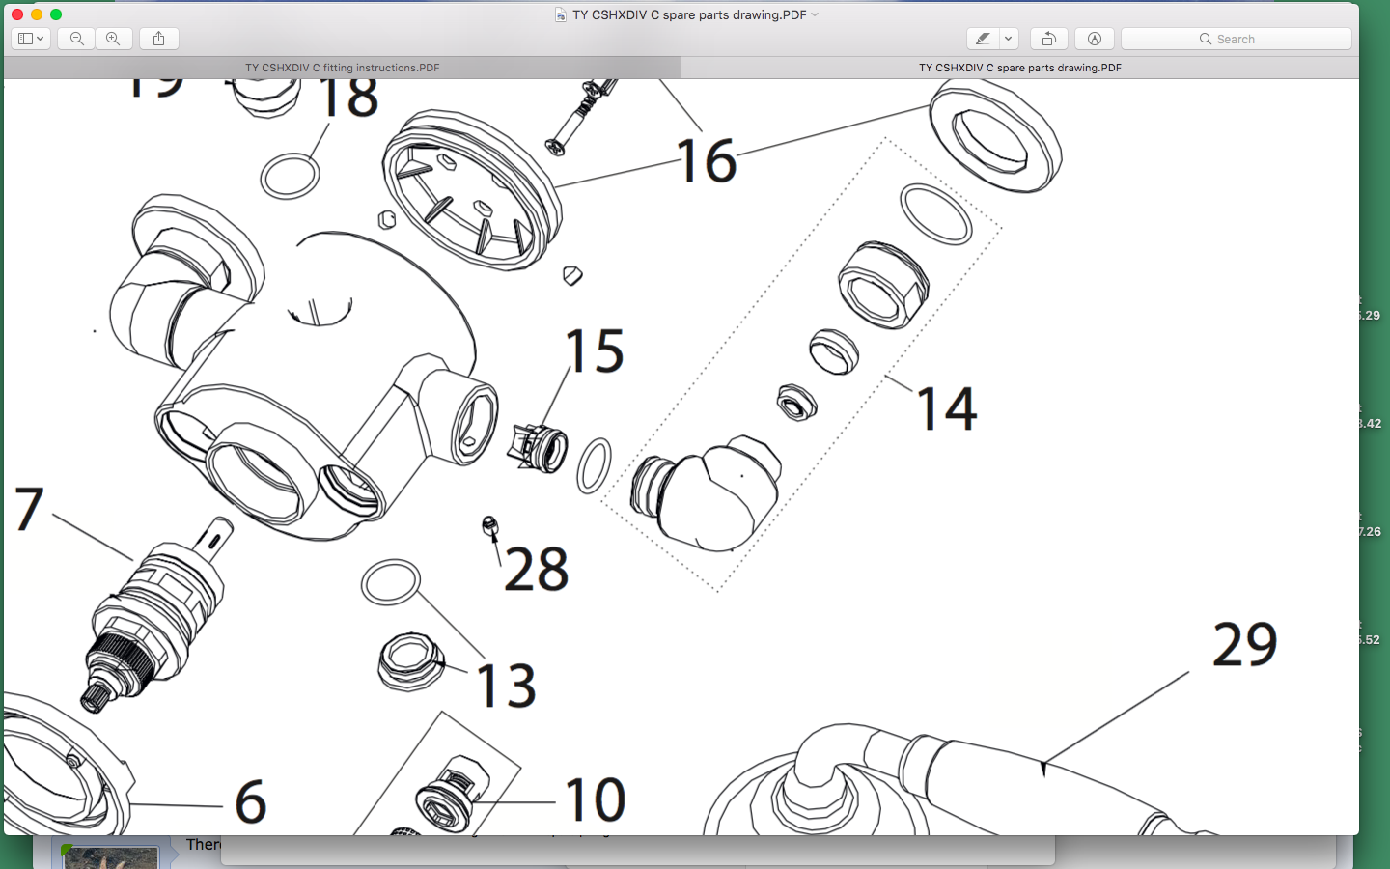Viewport: 1390px width, 869px height.
Task: Show the Markup toolbar
Action: [1094, 39]
